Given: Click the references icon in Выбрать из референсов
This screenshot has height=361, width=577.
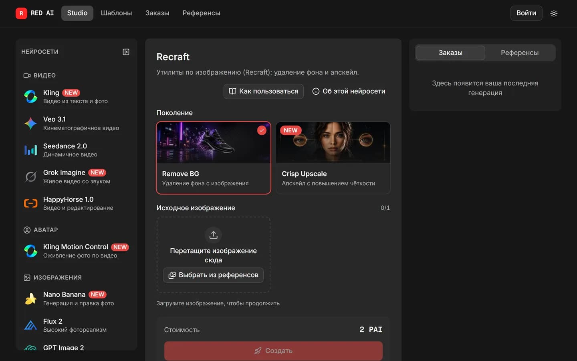Looking at the screenshot, I should click(172, 275).
